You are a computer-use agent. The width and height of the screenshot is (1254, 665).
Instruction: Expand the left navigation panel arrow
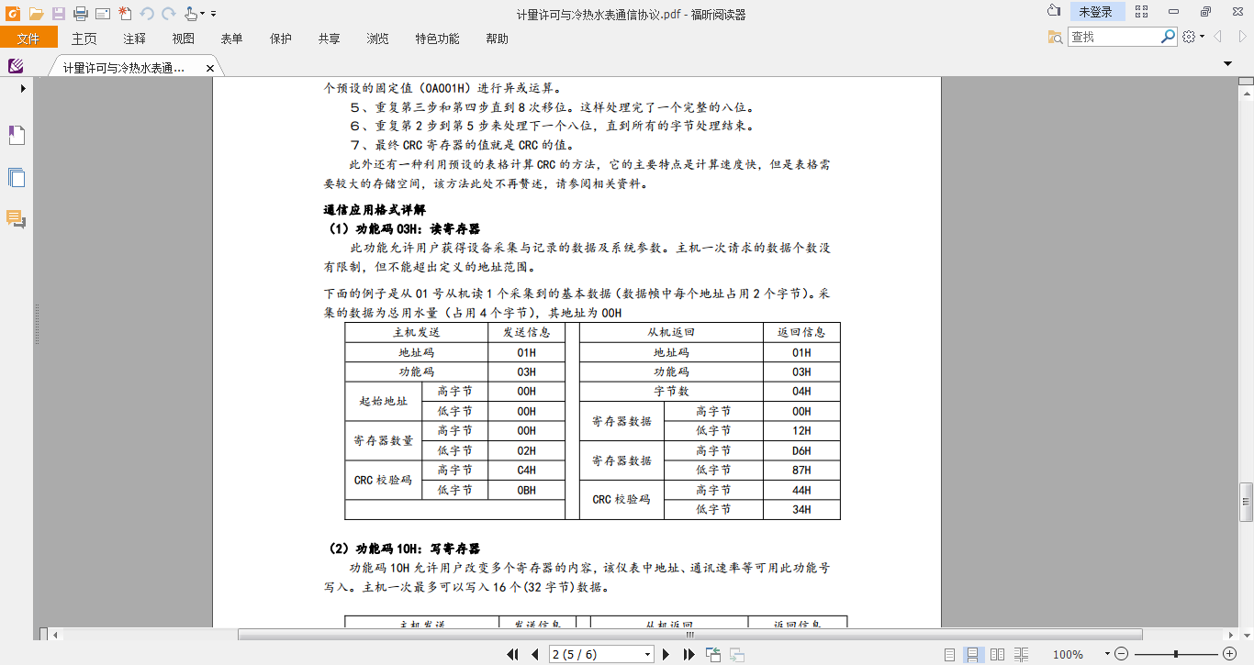click(x=23, y=89)
